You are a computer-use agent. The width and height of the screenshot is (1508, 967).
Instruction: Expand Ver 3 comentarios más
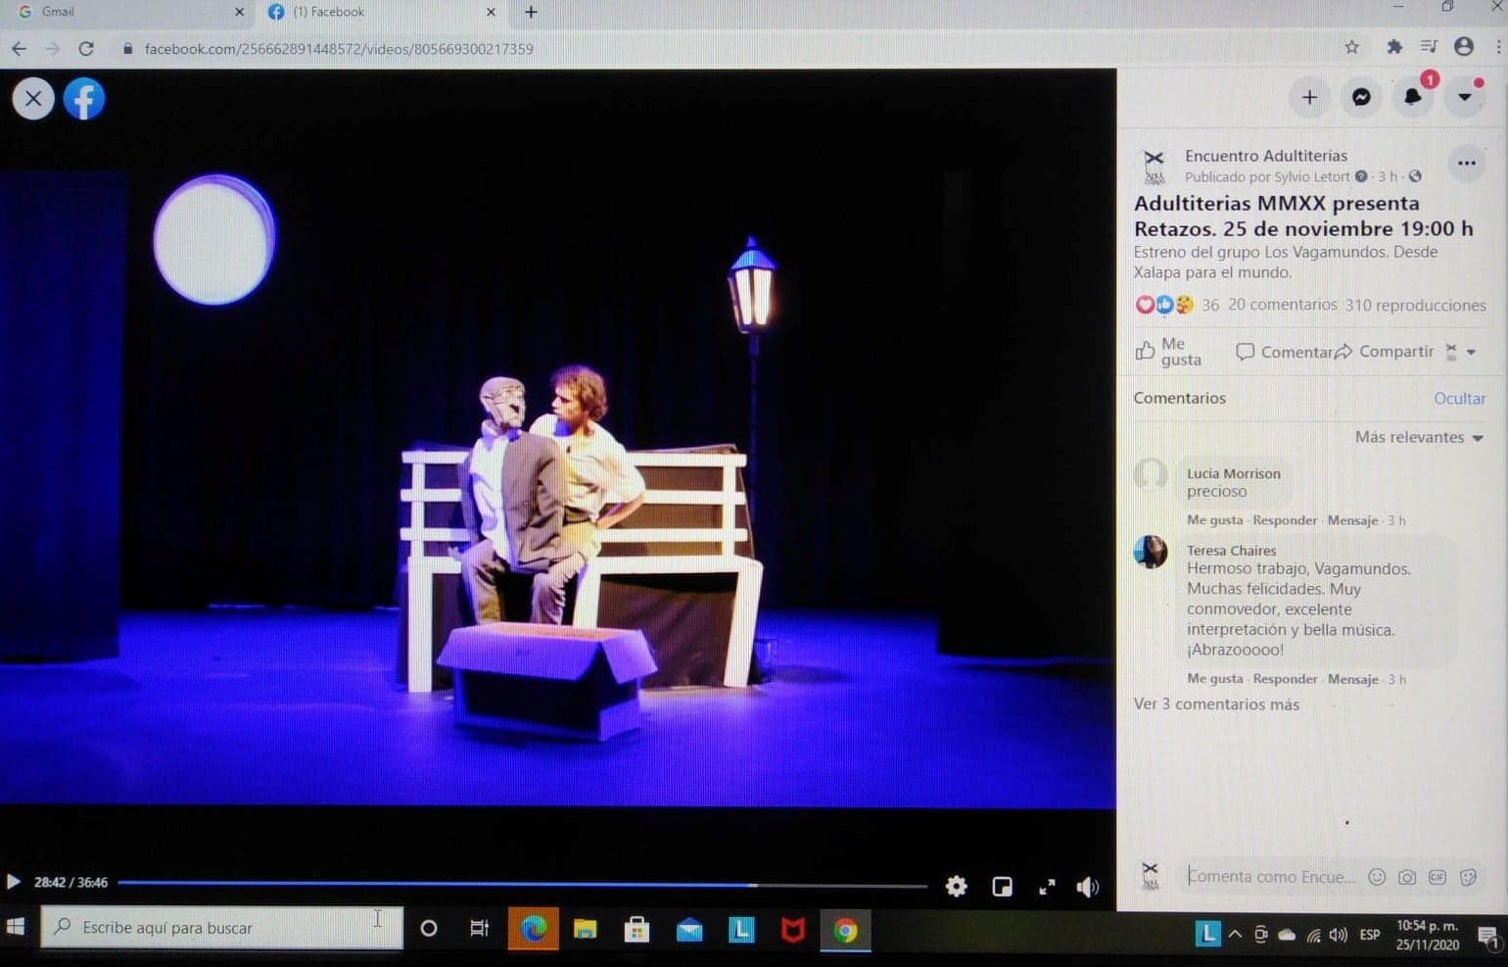click(x=1216, y=704)
